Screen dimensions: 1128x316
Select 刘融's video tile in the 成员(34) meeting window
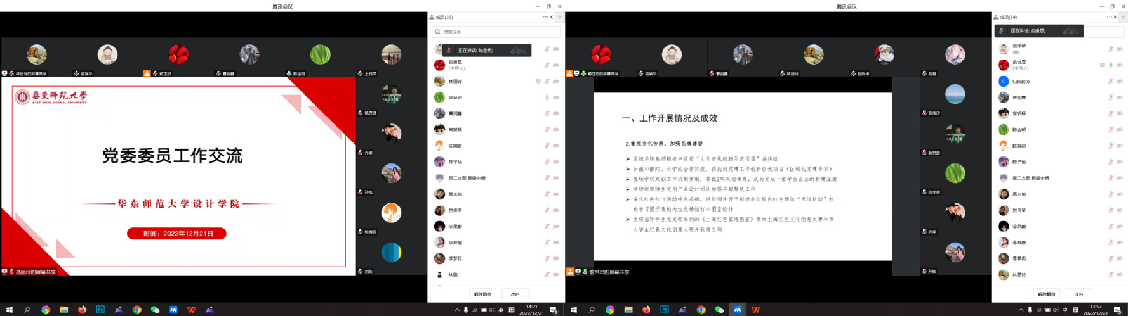955,58
